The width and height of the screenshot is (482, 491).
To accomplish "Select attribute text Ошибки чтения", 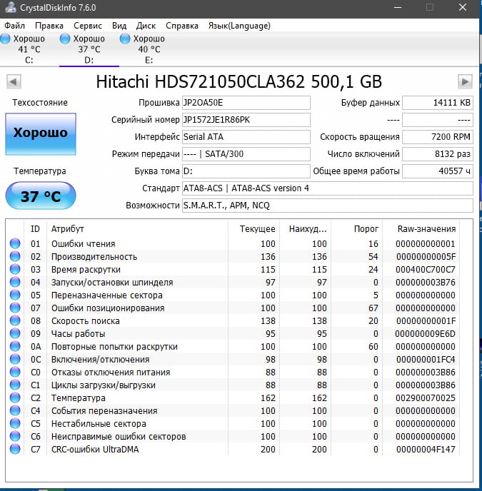I will click(x=83, y=243).
